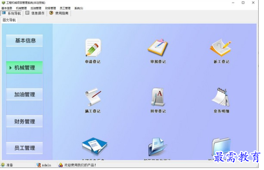This screenshot has height=170, width=264.
Task: Click the 审批登记 label text
Action: click(158, 62)
